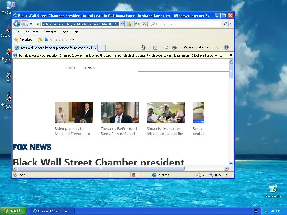This screenshot has height=215, width=287.
Task: Add page to Favorites Bar icon
Action: (x=40, y=39)
